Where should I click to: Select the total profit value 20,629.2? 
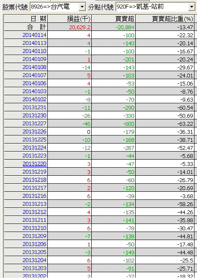click(79, 27)
